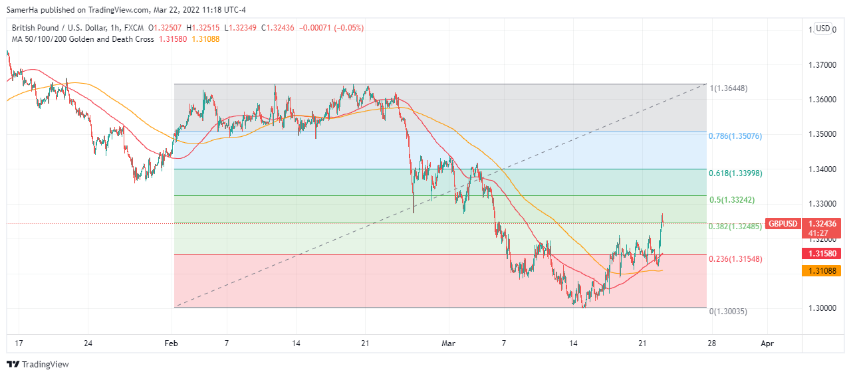
Task: Click the orange 1.31088 moving average price label
Action: 822,270
